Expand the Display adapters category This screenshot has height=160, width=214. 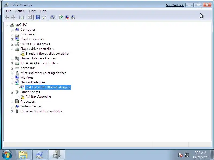[x=12, y=39]
